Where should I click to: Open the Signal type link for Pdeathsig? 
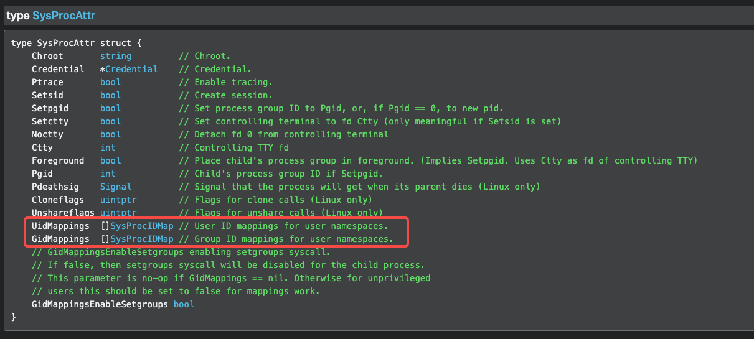[x=116, y=187]
